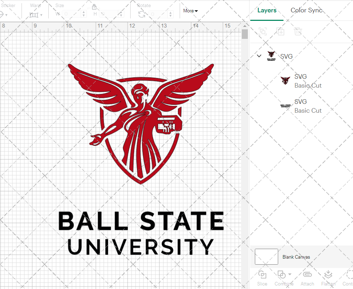
Task: Click the Duplicate layer icon
Action: (x=280, y=31)
